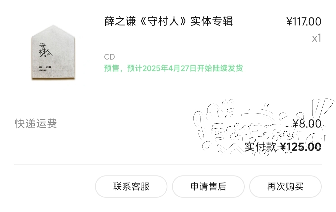The width and height of the screenshot is (336, 212).
Task: Open the 守村人 album cover thumbnail
Action: (x=54, y=53)
